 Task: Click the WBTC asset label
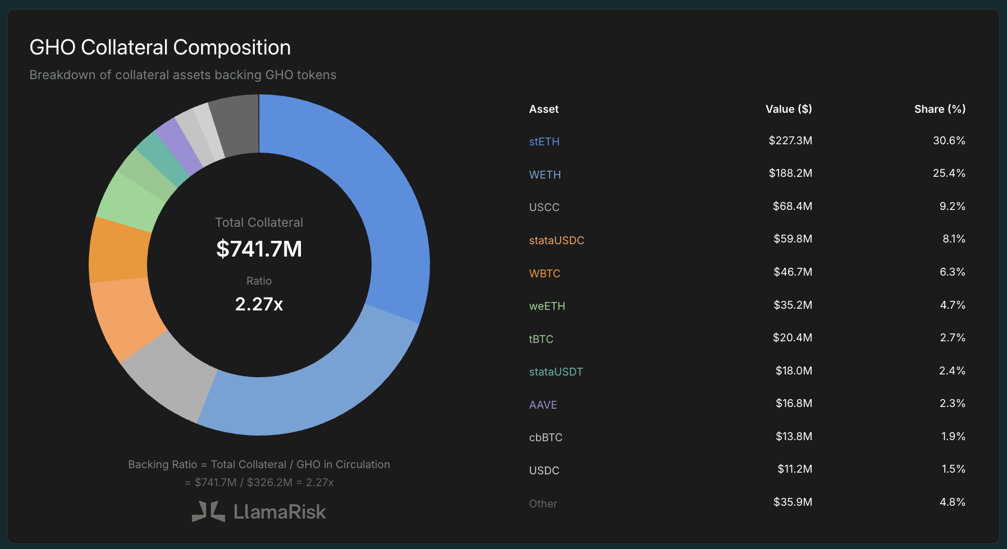[544, 273]
